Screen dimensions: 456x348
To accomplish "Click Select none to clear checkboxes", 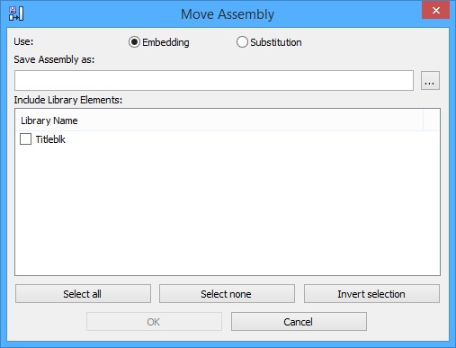I will point(227,294).
